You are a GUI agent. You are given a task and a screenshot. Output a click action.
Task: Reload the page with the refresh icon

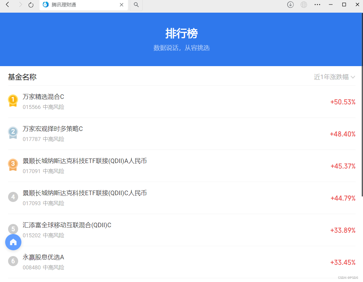tap(31, 5)
